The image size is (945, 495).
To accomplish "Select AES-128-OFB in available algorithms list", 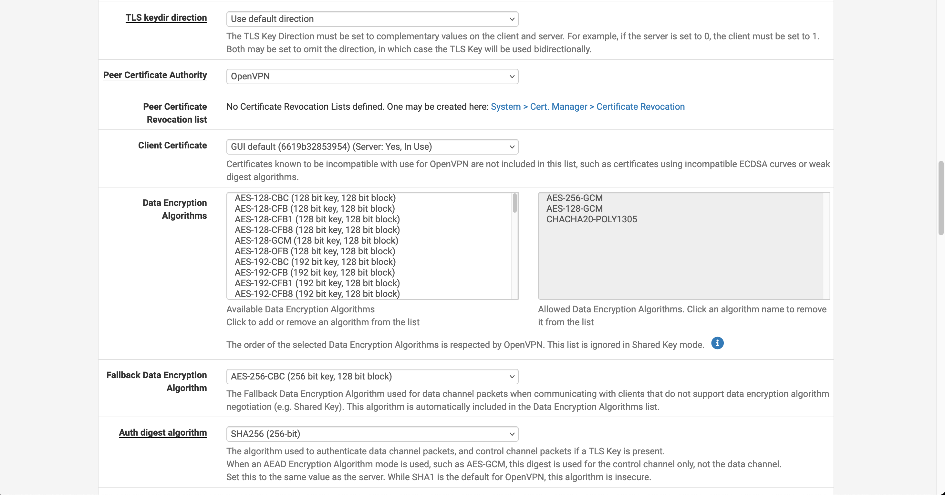I will (315, 251).
